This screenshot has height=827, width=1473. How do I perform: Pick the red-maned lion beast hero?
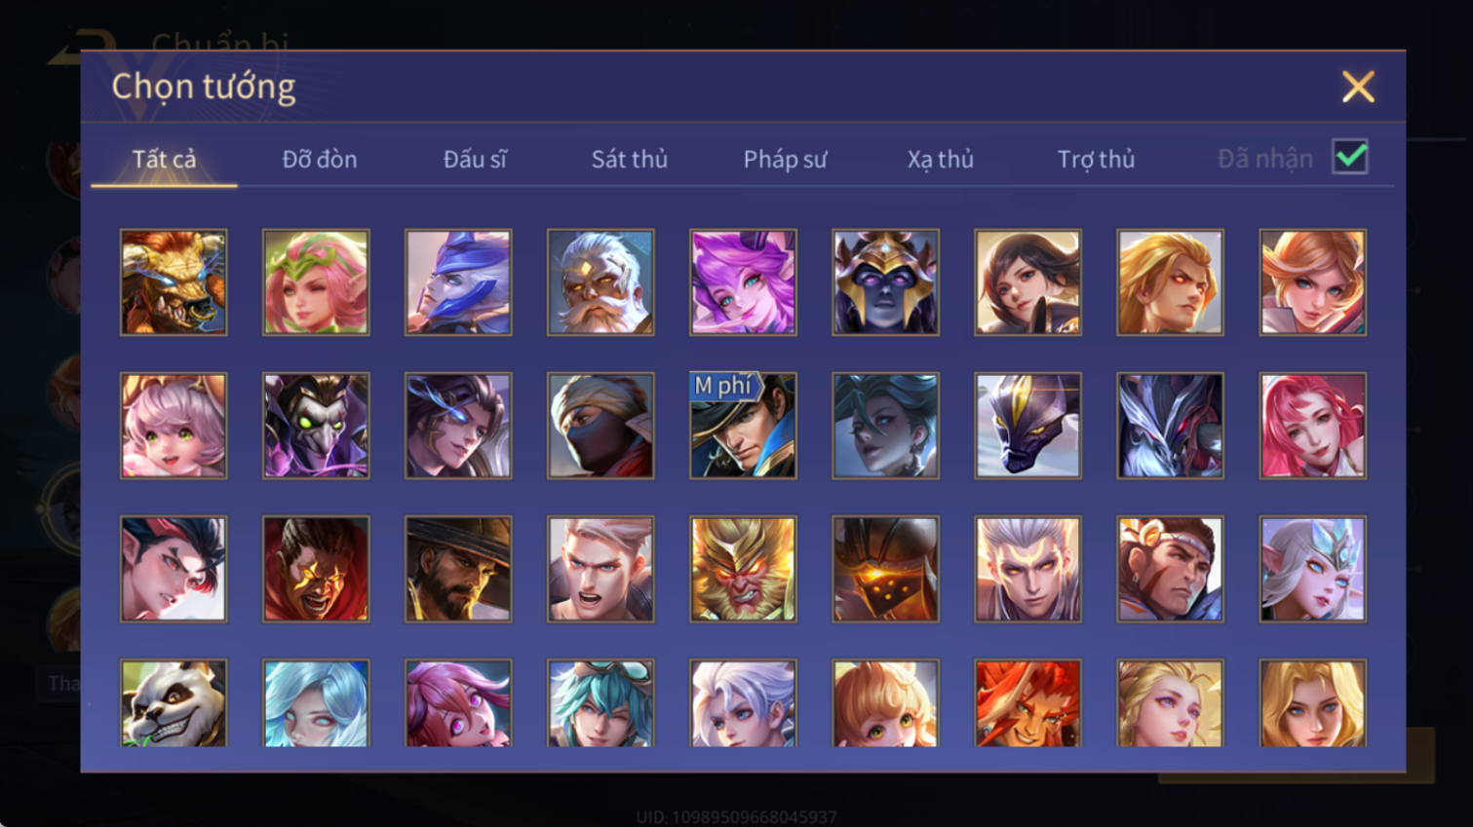tap(1027, 703)
